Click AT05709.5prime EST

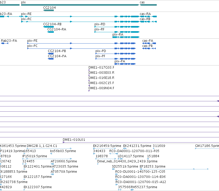(x=52, y=174)
